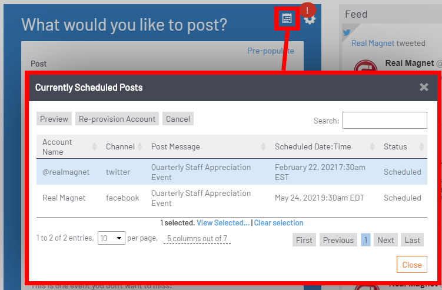Open the scheduled posts calendar icon
Screen dimensions: 442x290
click(287, 19)
